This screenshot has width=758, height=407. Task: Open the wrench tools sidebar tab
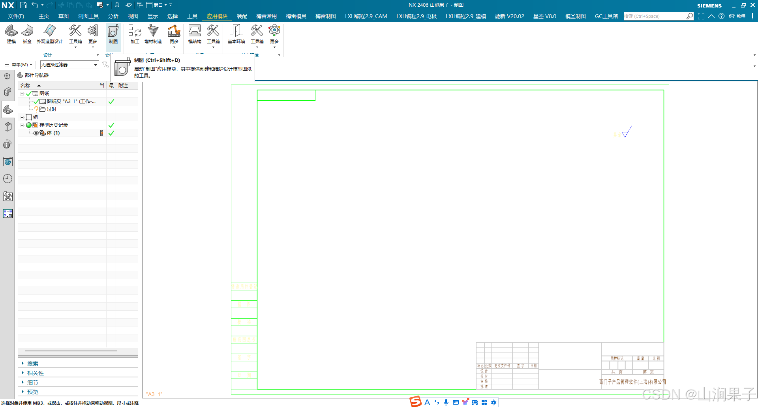(x=8, y=196)
